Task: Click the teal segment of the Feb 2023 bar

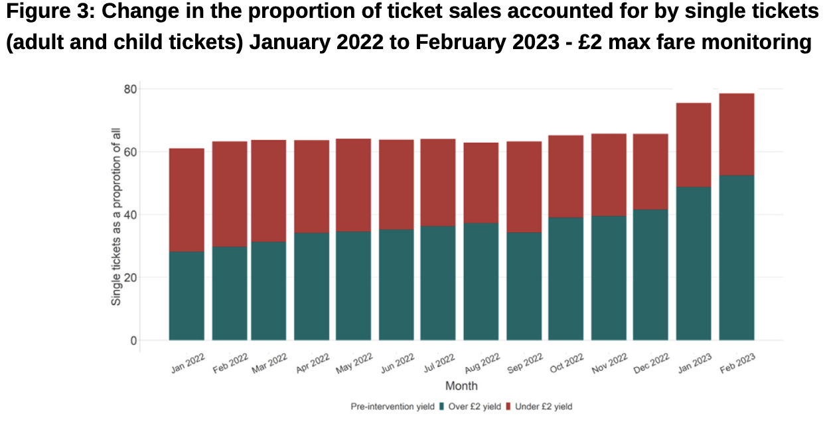Action: (737, 257)
